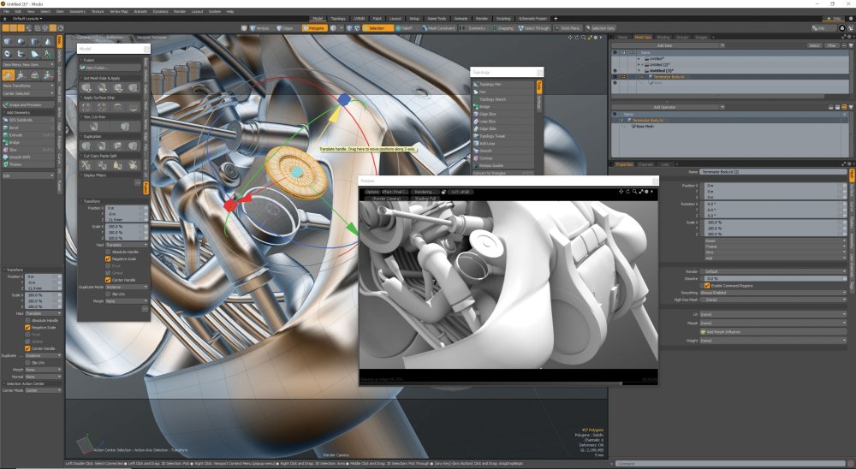Viewport: 856px width, 469px height.
Task: Select the Sphere primitive tool
Action: tap(21, 41)
